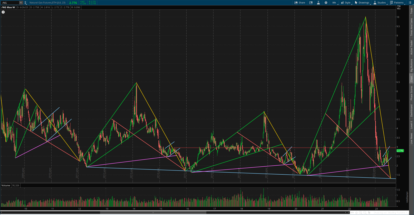Select the Chart sidebar tab

click(x=411, y=79)
